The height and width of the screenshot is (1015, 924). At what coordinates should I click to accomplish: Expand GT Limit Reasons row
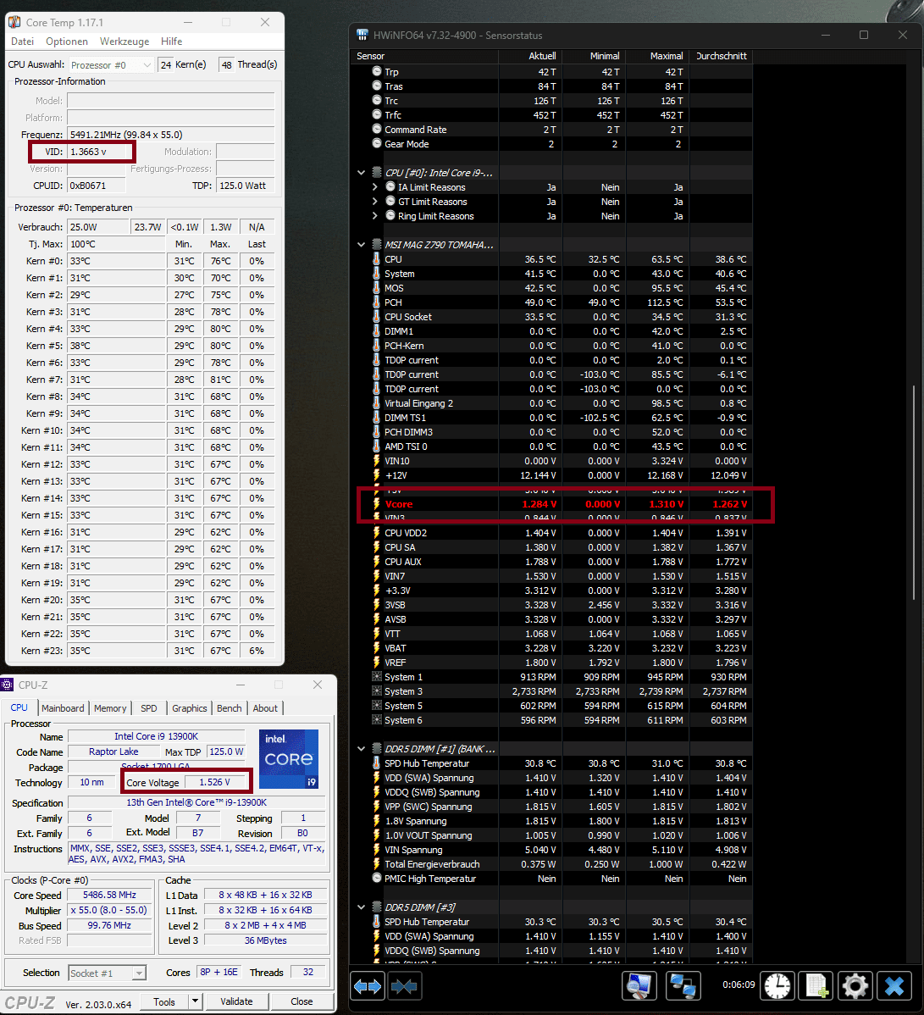click(374, 202)
